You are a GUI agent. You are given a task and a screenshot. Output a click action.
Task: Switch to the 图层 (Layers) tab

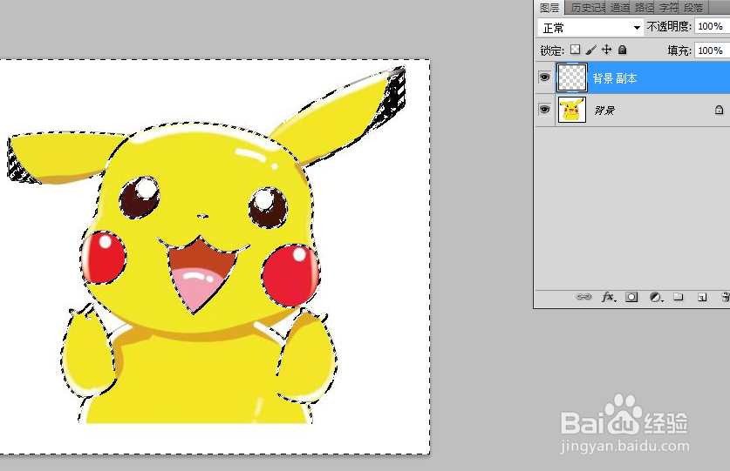tap(549, 8)
